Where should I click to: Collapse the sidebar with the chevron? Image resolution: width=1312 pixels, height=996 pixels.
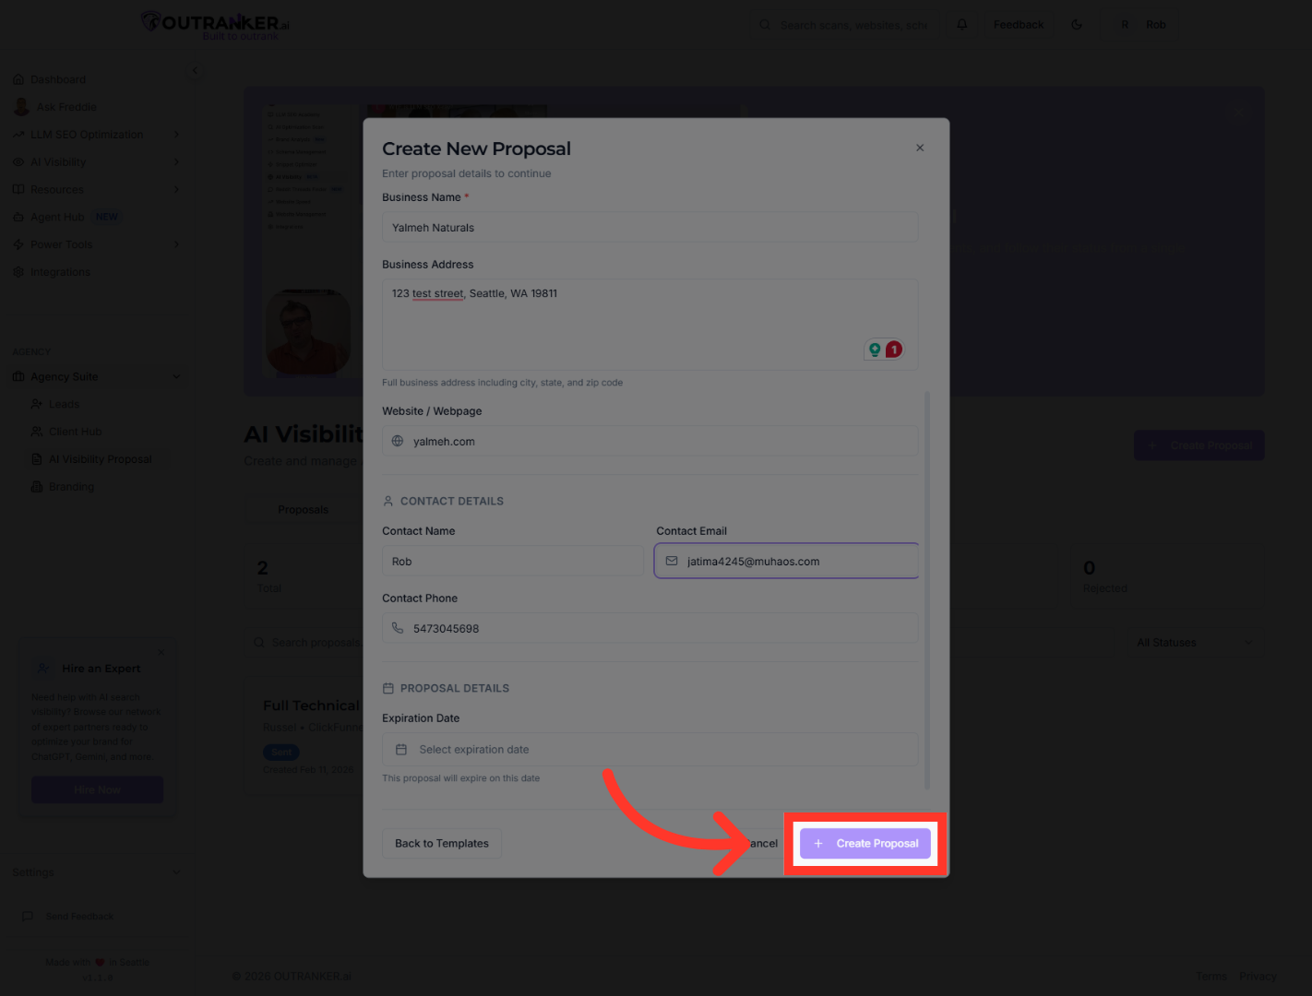pos(195,71)
